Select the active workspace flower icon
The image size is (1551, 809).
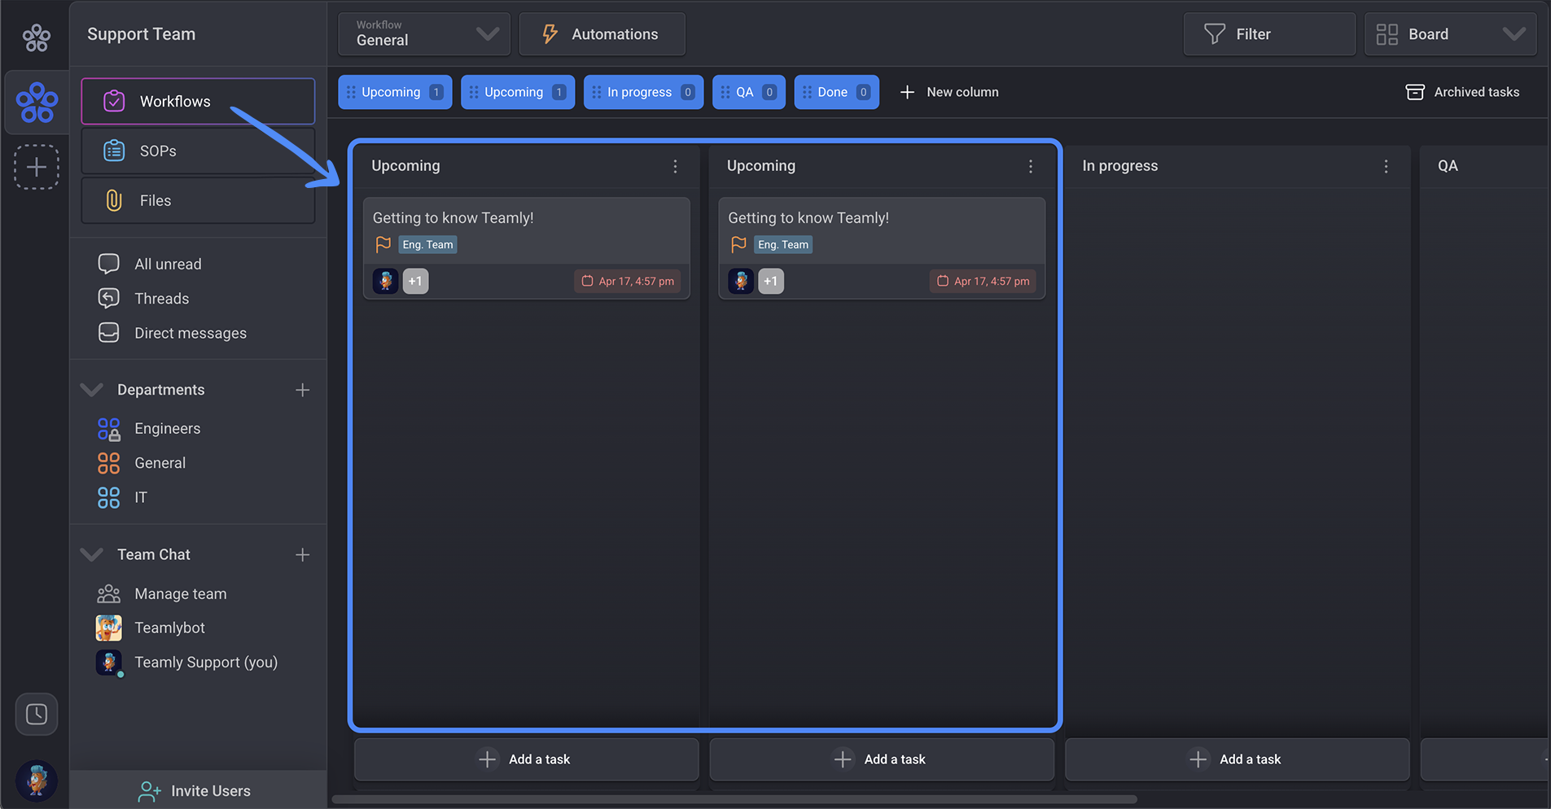[x=37, y=103]
